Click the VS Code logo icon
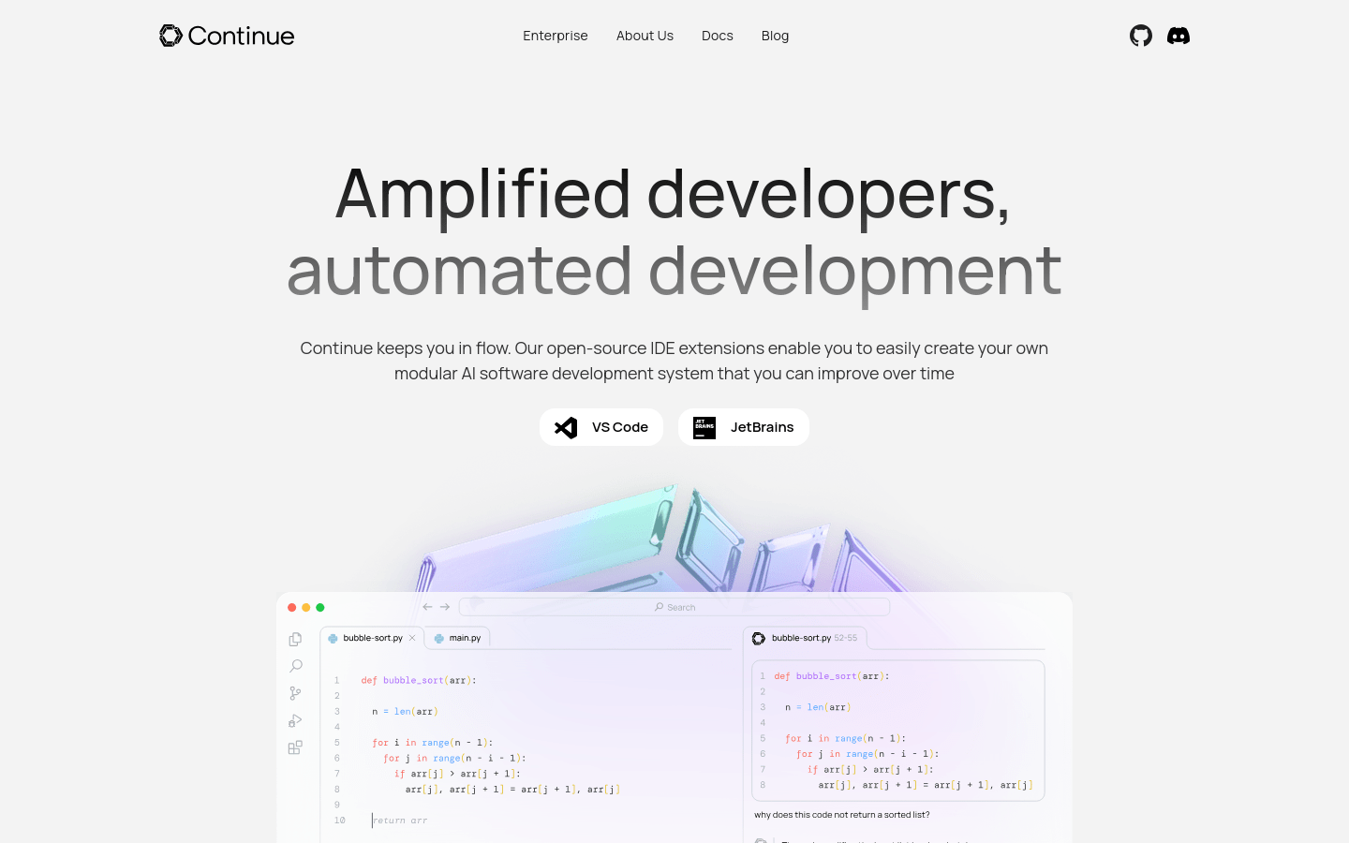The image size is (1349, 843). tap(566, 427)
